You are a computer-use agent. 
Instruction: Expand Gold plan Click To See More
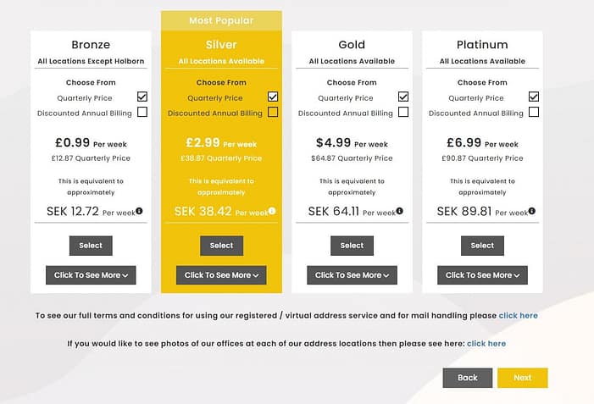352,275
